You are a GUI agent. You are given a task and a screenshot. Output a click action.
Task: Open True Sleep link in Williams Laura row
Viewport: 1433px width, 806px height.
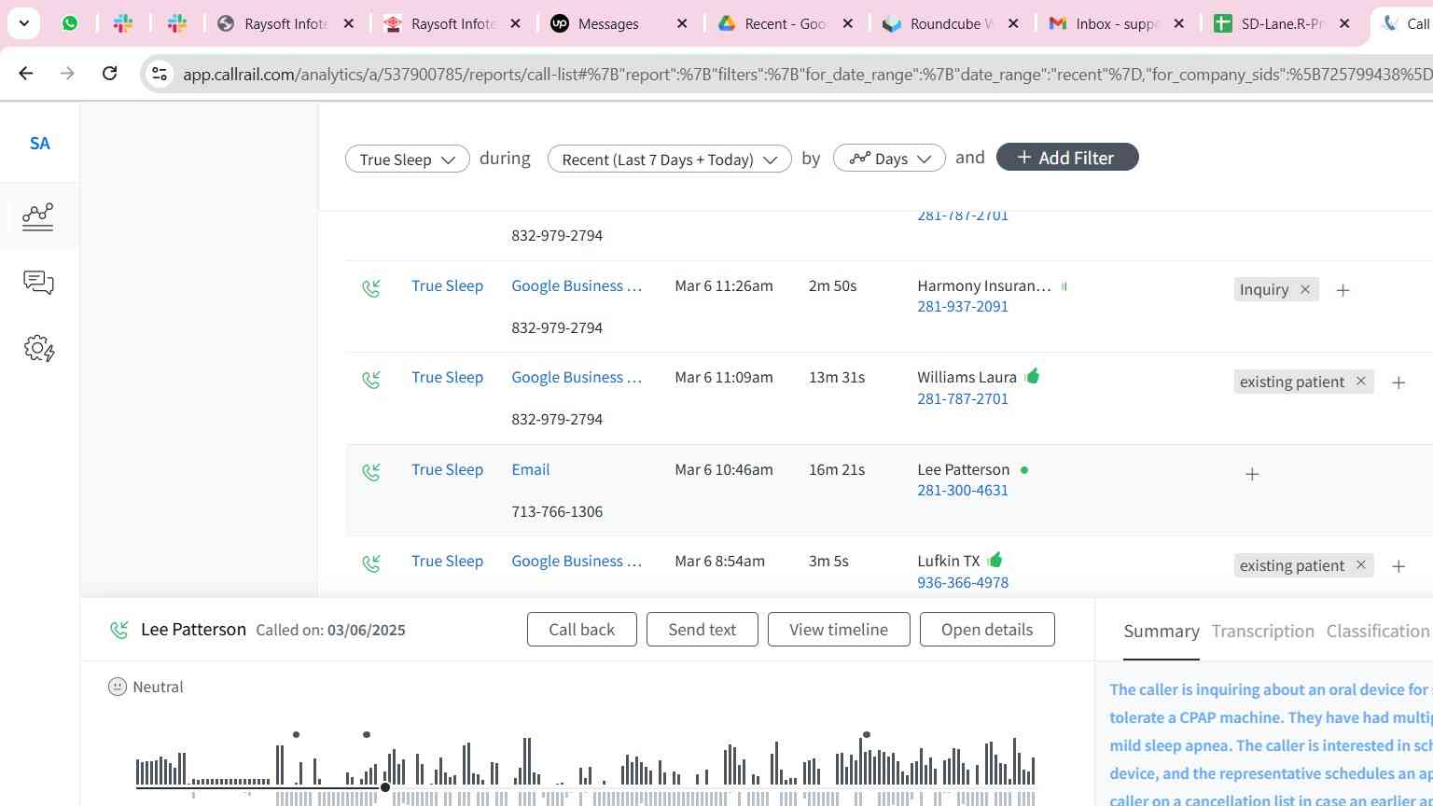(x=447, y=377)
